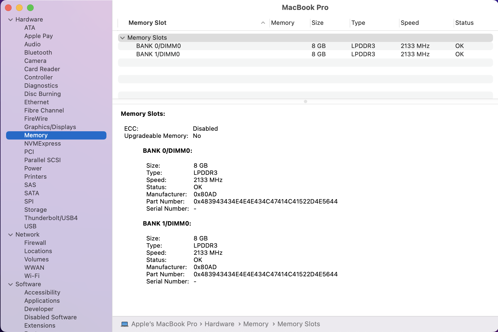This screenshot has height=332, width=498.
Task: Show Power information
Action: coord(33,168)
